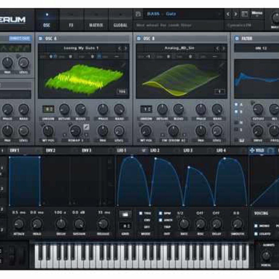Viewport: 279px width, 279px height.
Task: Click the Velo drag-handle icon
Action: coord(252,150)
